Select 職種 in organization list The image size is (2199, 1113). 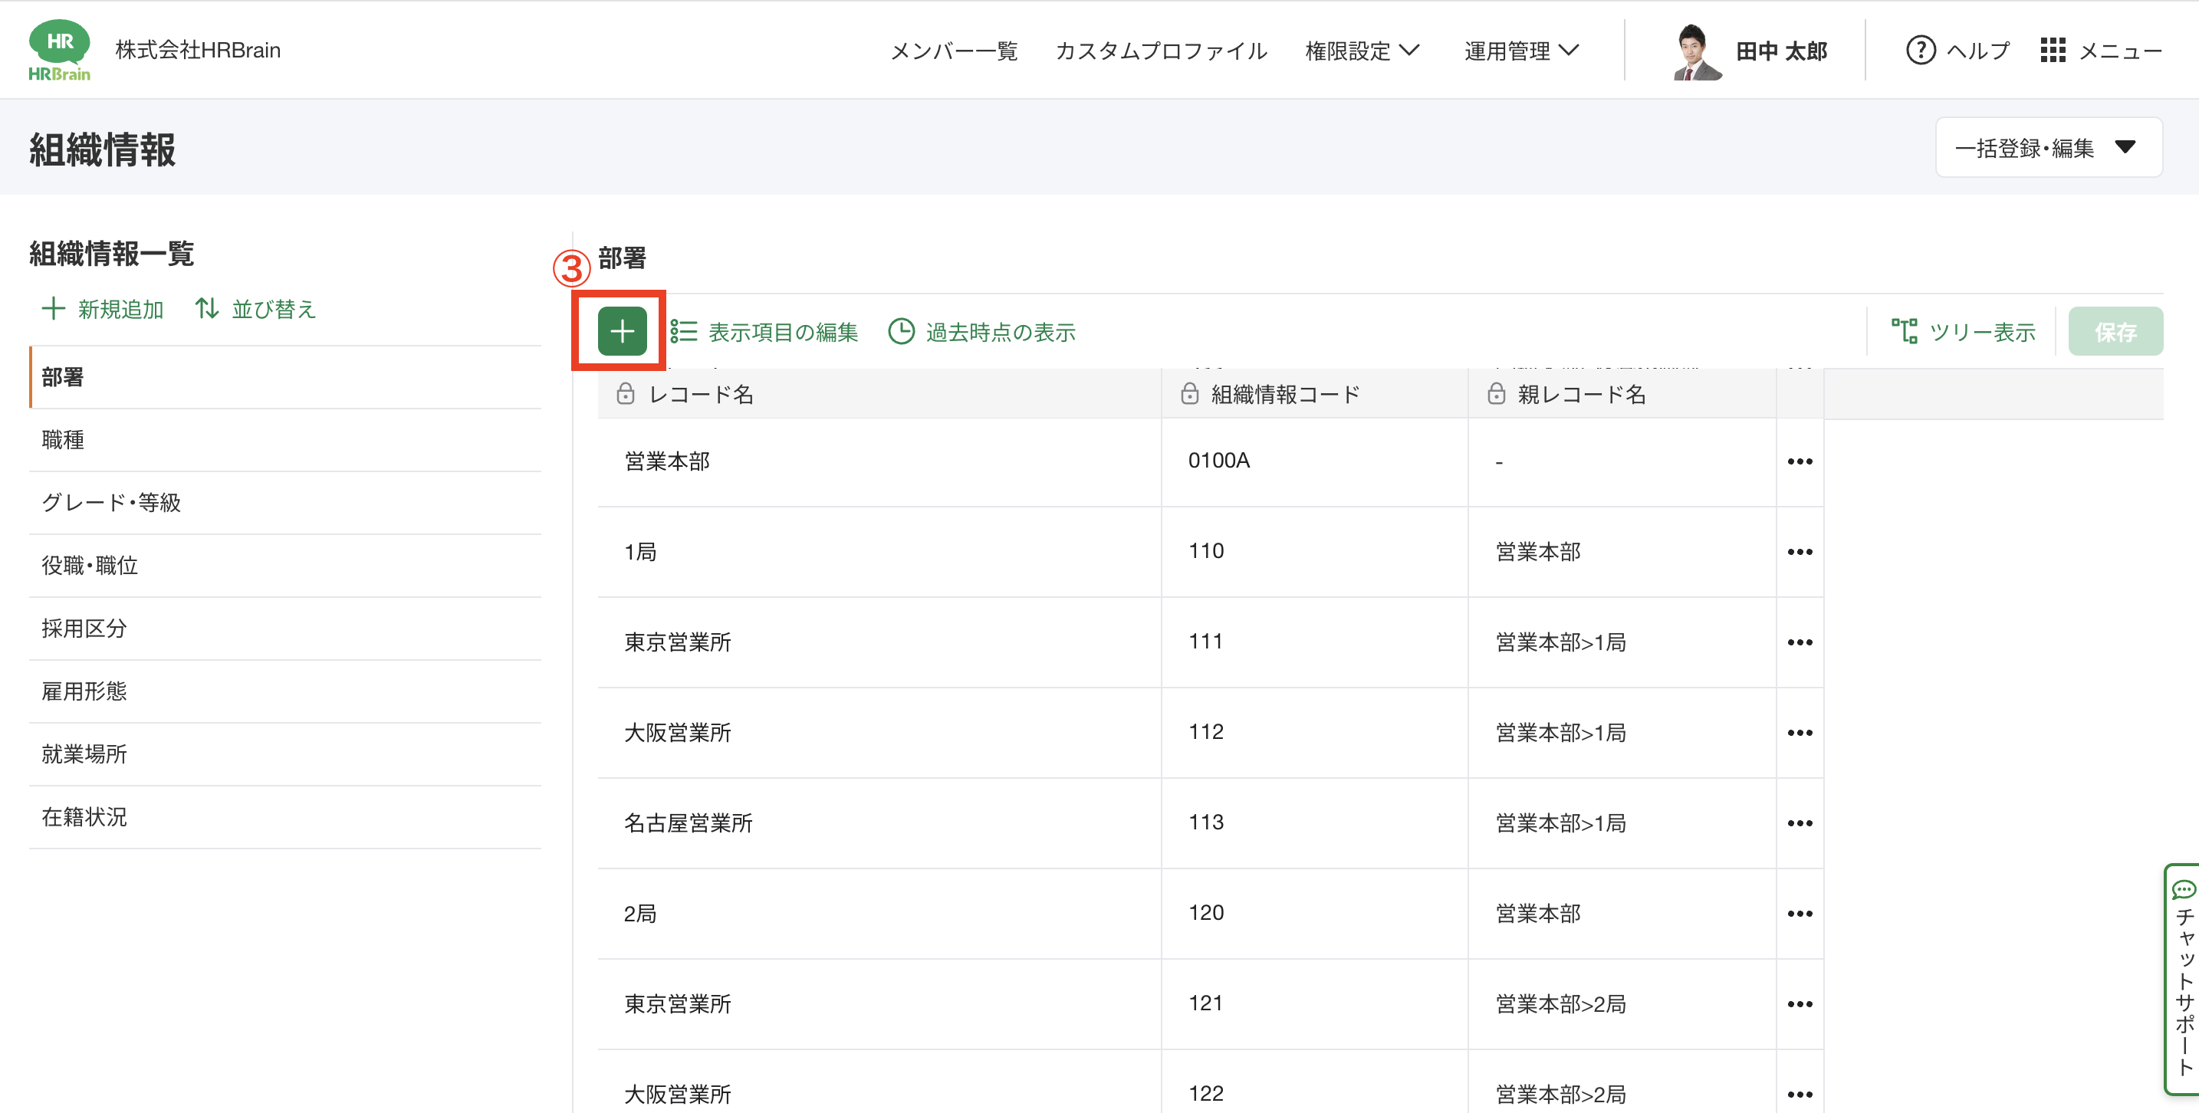tap(63, 441)
